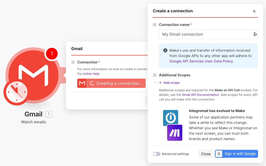The width and height of the screenshot is (266, 166).
Task: Open the schedule clock on the Gmail module
Action: 16,93
